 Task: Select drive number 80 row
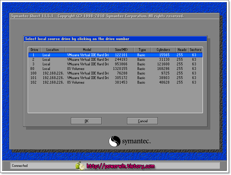tap(115, 69)
